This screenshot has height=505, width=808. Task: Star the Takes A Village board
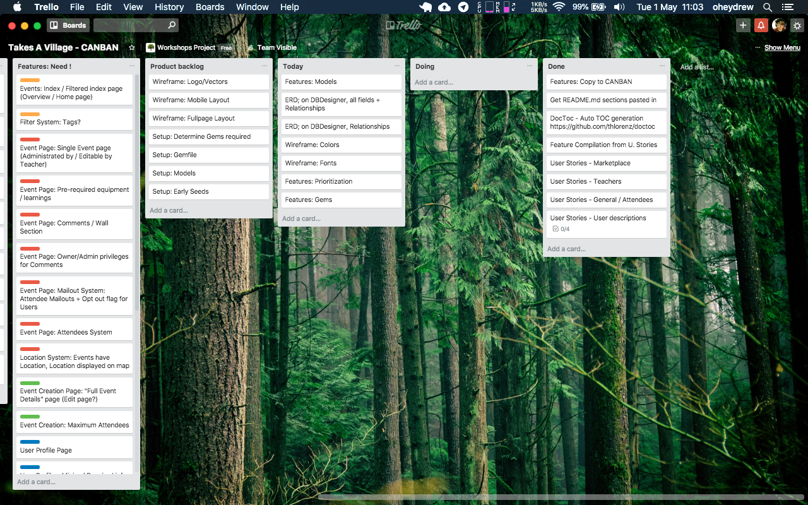[x=132, y=47]
